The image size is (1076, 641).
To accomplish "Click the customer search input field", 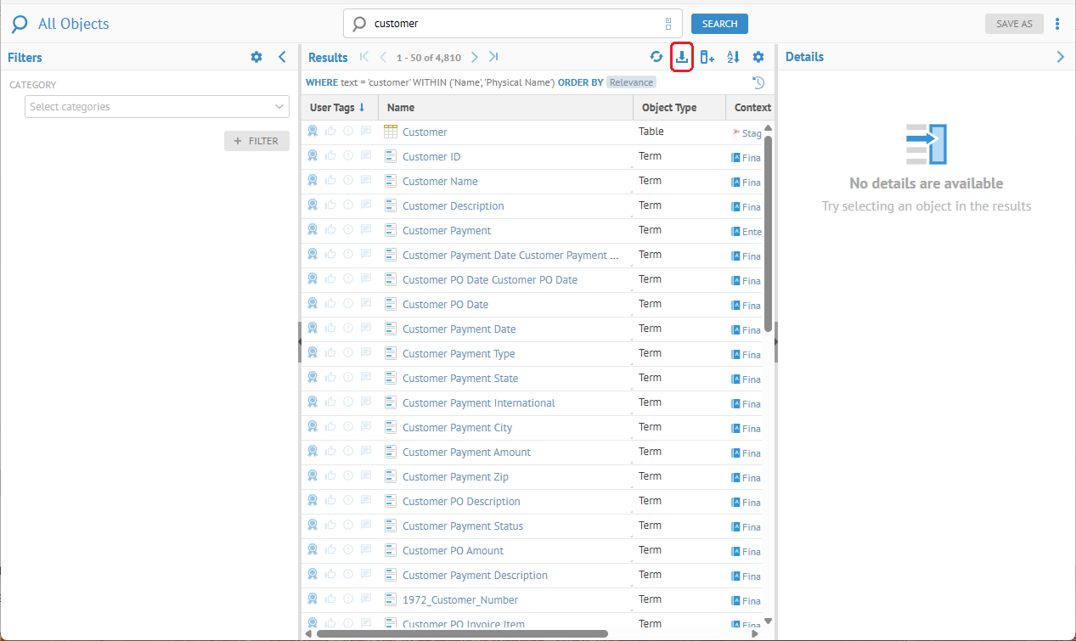I will [x=510, y=24].
